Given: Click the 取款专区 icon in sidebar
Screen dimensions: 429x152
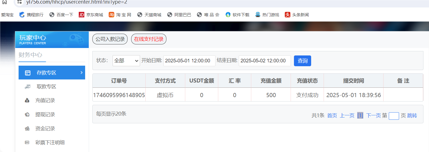Looking at the screenshot, I should click(x=27, y=87).
